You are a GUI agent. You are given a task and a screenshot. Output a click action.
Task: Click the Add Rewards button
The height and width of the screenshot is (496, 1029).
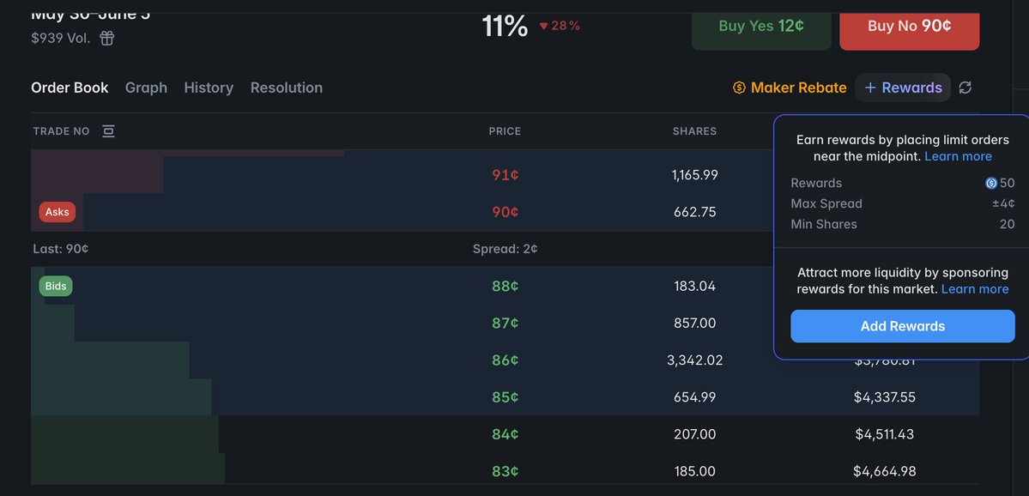click(x=902, y=326)
